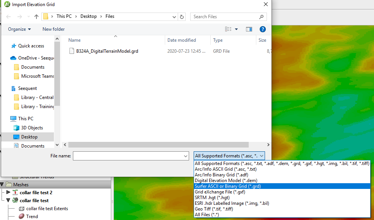Click the GRD file icon for B324A_DigitalTerrainModel
Image resolution: width=374 pixels, height=220 pixels.
pos(71,51)
